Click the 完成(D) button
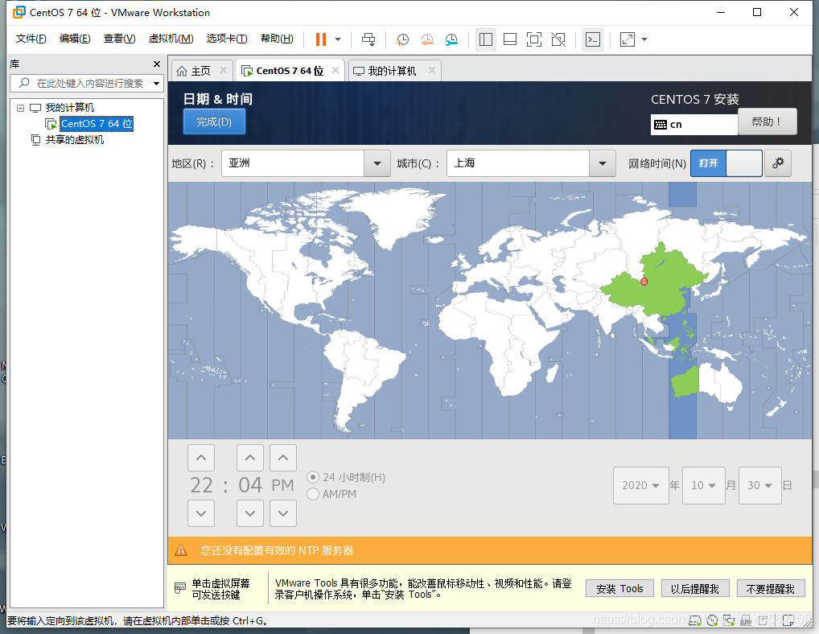The width and height of the screenshot is (819, 634). [214, 122]
